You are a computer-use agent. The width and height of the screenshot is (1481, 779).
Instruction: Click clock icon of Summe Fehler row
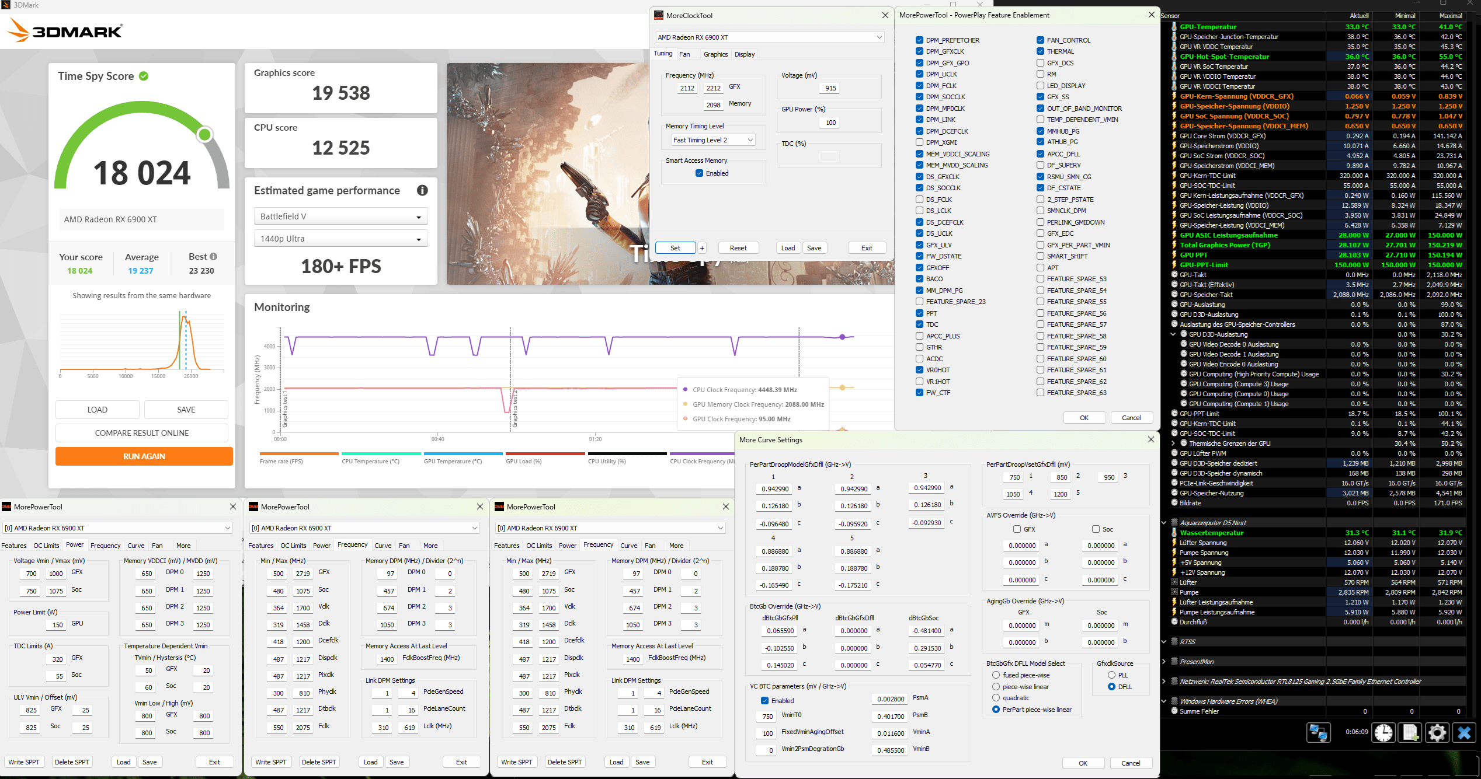tap(1174, 711)
